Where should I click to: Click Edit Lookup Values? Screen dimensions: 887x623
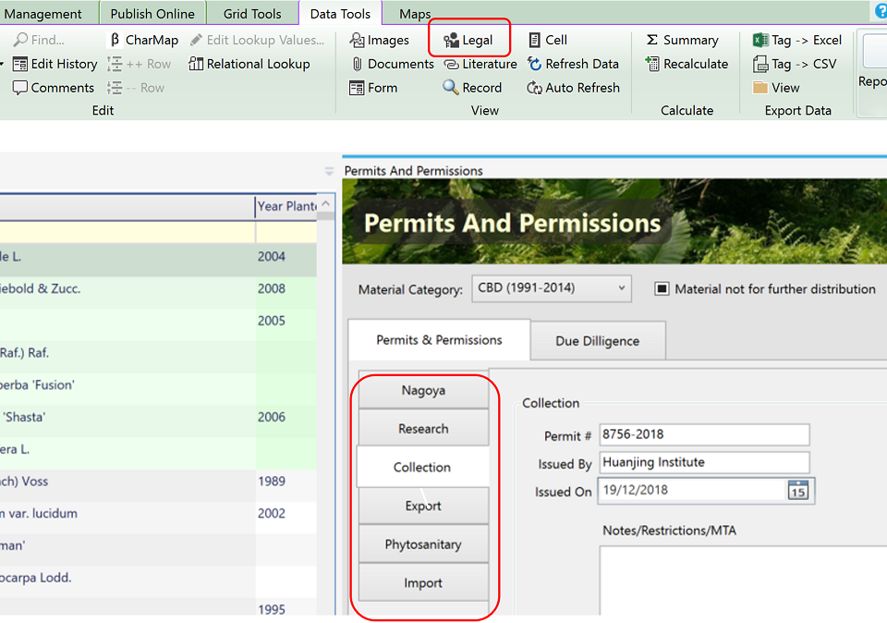click(258, 40)
